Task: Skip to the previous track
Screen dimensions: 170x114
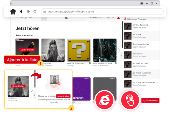Action: point(21,18)
